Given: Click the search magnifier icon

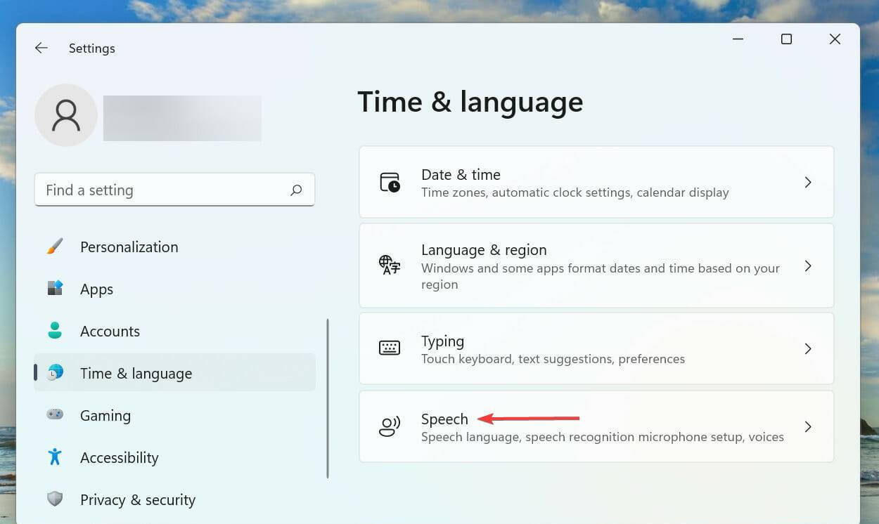Looking at the screenshot, I should 296,190.
